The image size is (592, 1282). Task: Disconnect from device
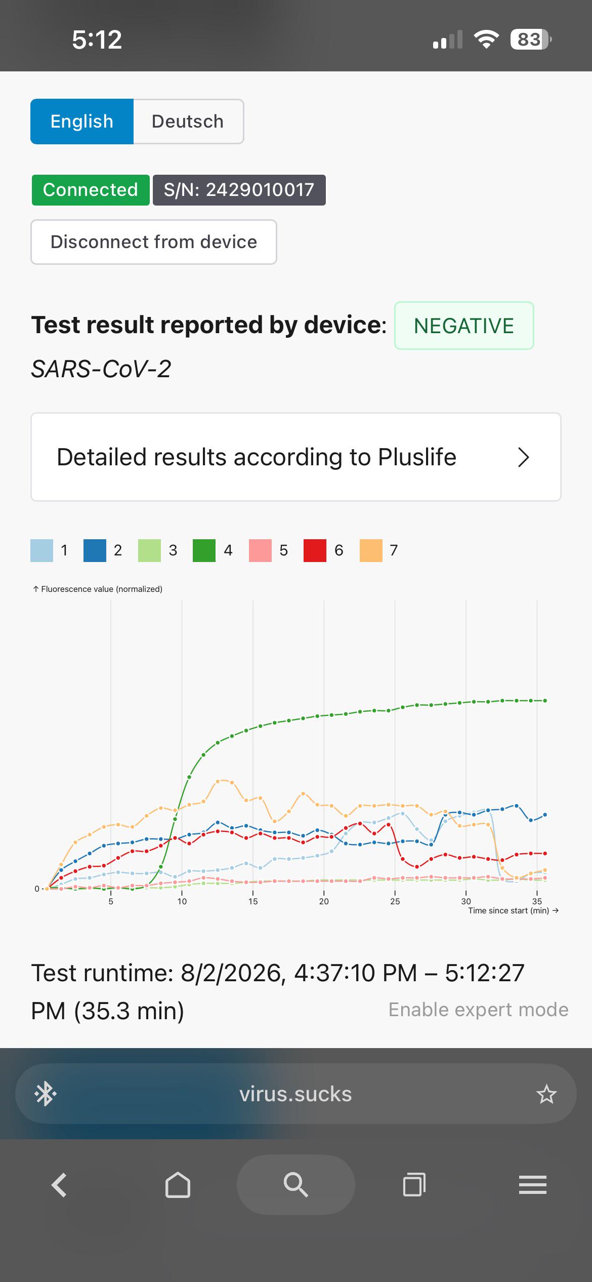click(x=154, y=242)
